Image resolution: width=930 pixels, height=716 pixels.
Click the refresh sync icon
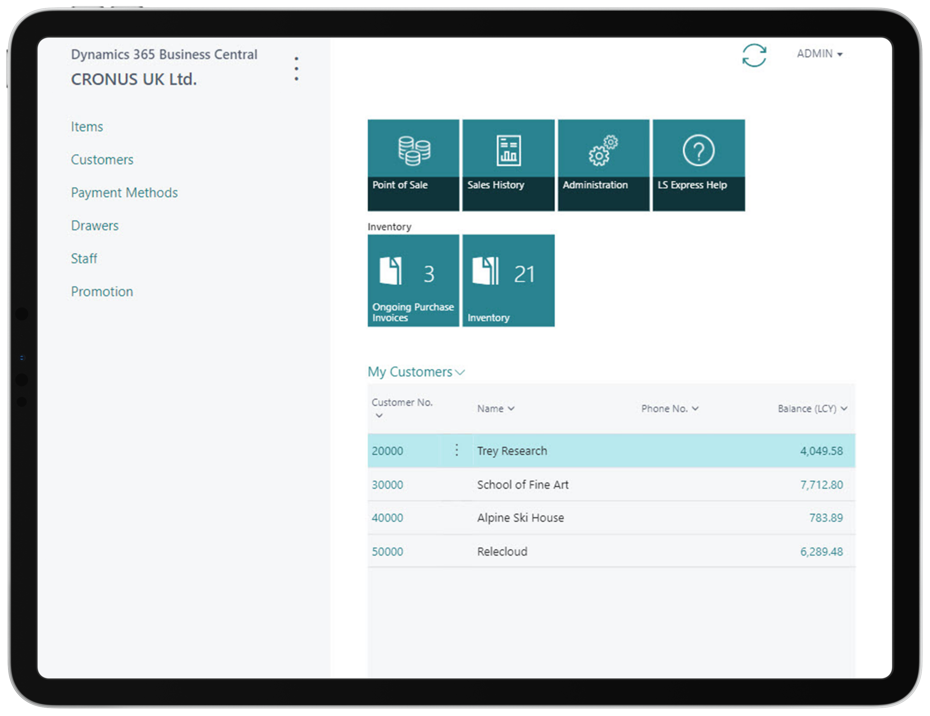(754, 55)
